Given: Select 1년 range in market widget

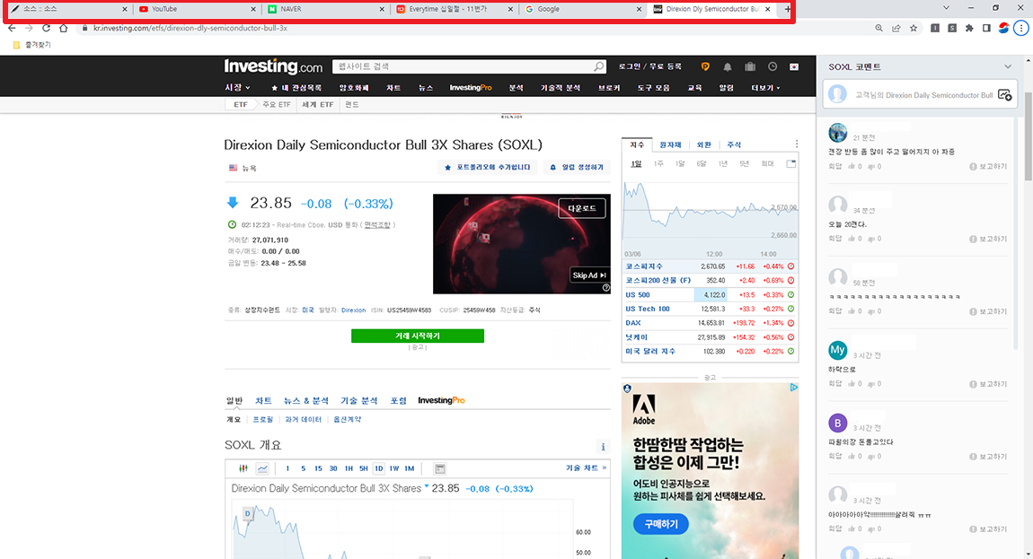Looking at the screenshot, I should coord(723,164).
